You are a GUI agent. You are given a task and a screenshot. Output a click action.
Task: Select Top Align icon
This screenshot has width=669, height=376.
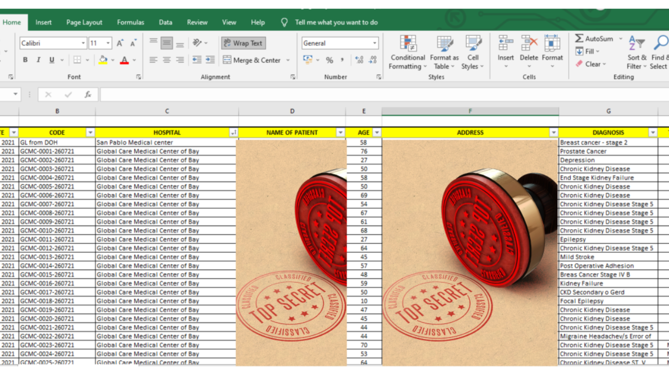153,43
